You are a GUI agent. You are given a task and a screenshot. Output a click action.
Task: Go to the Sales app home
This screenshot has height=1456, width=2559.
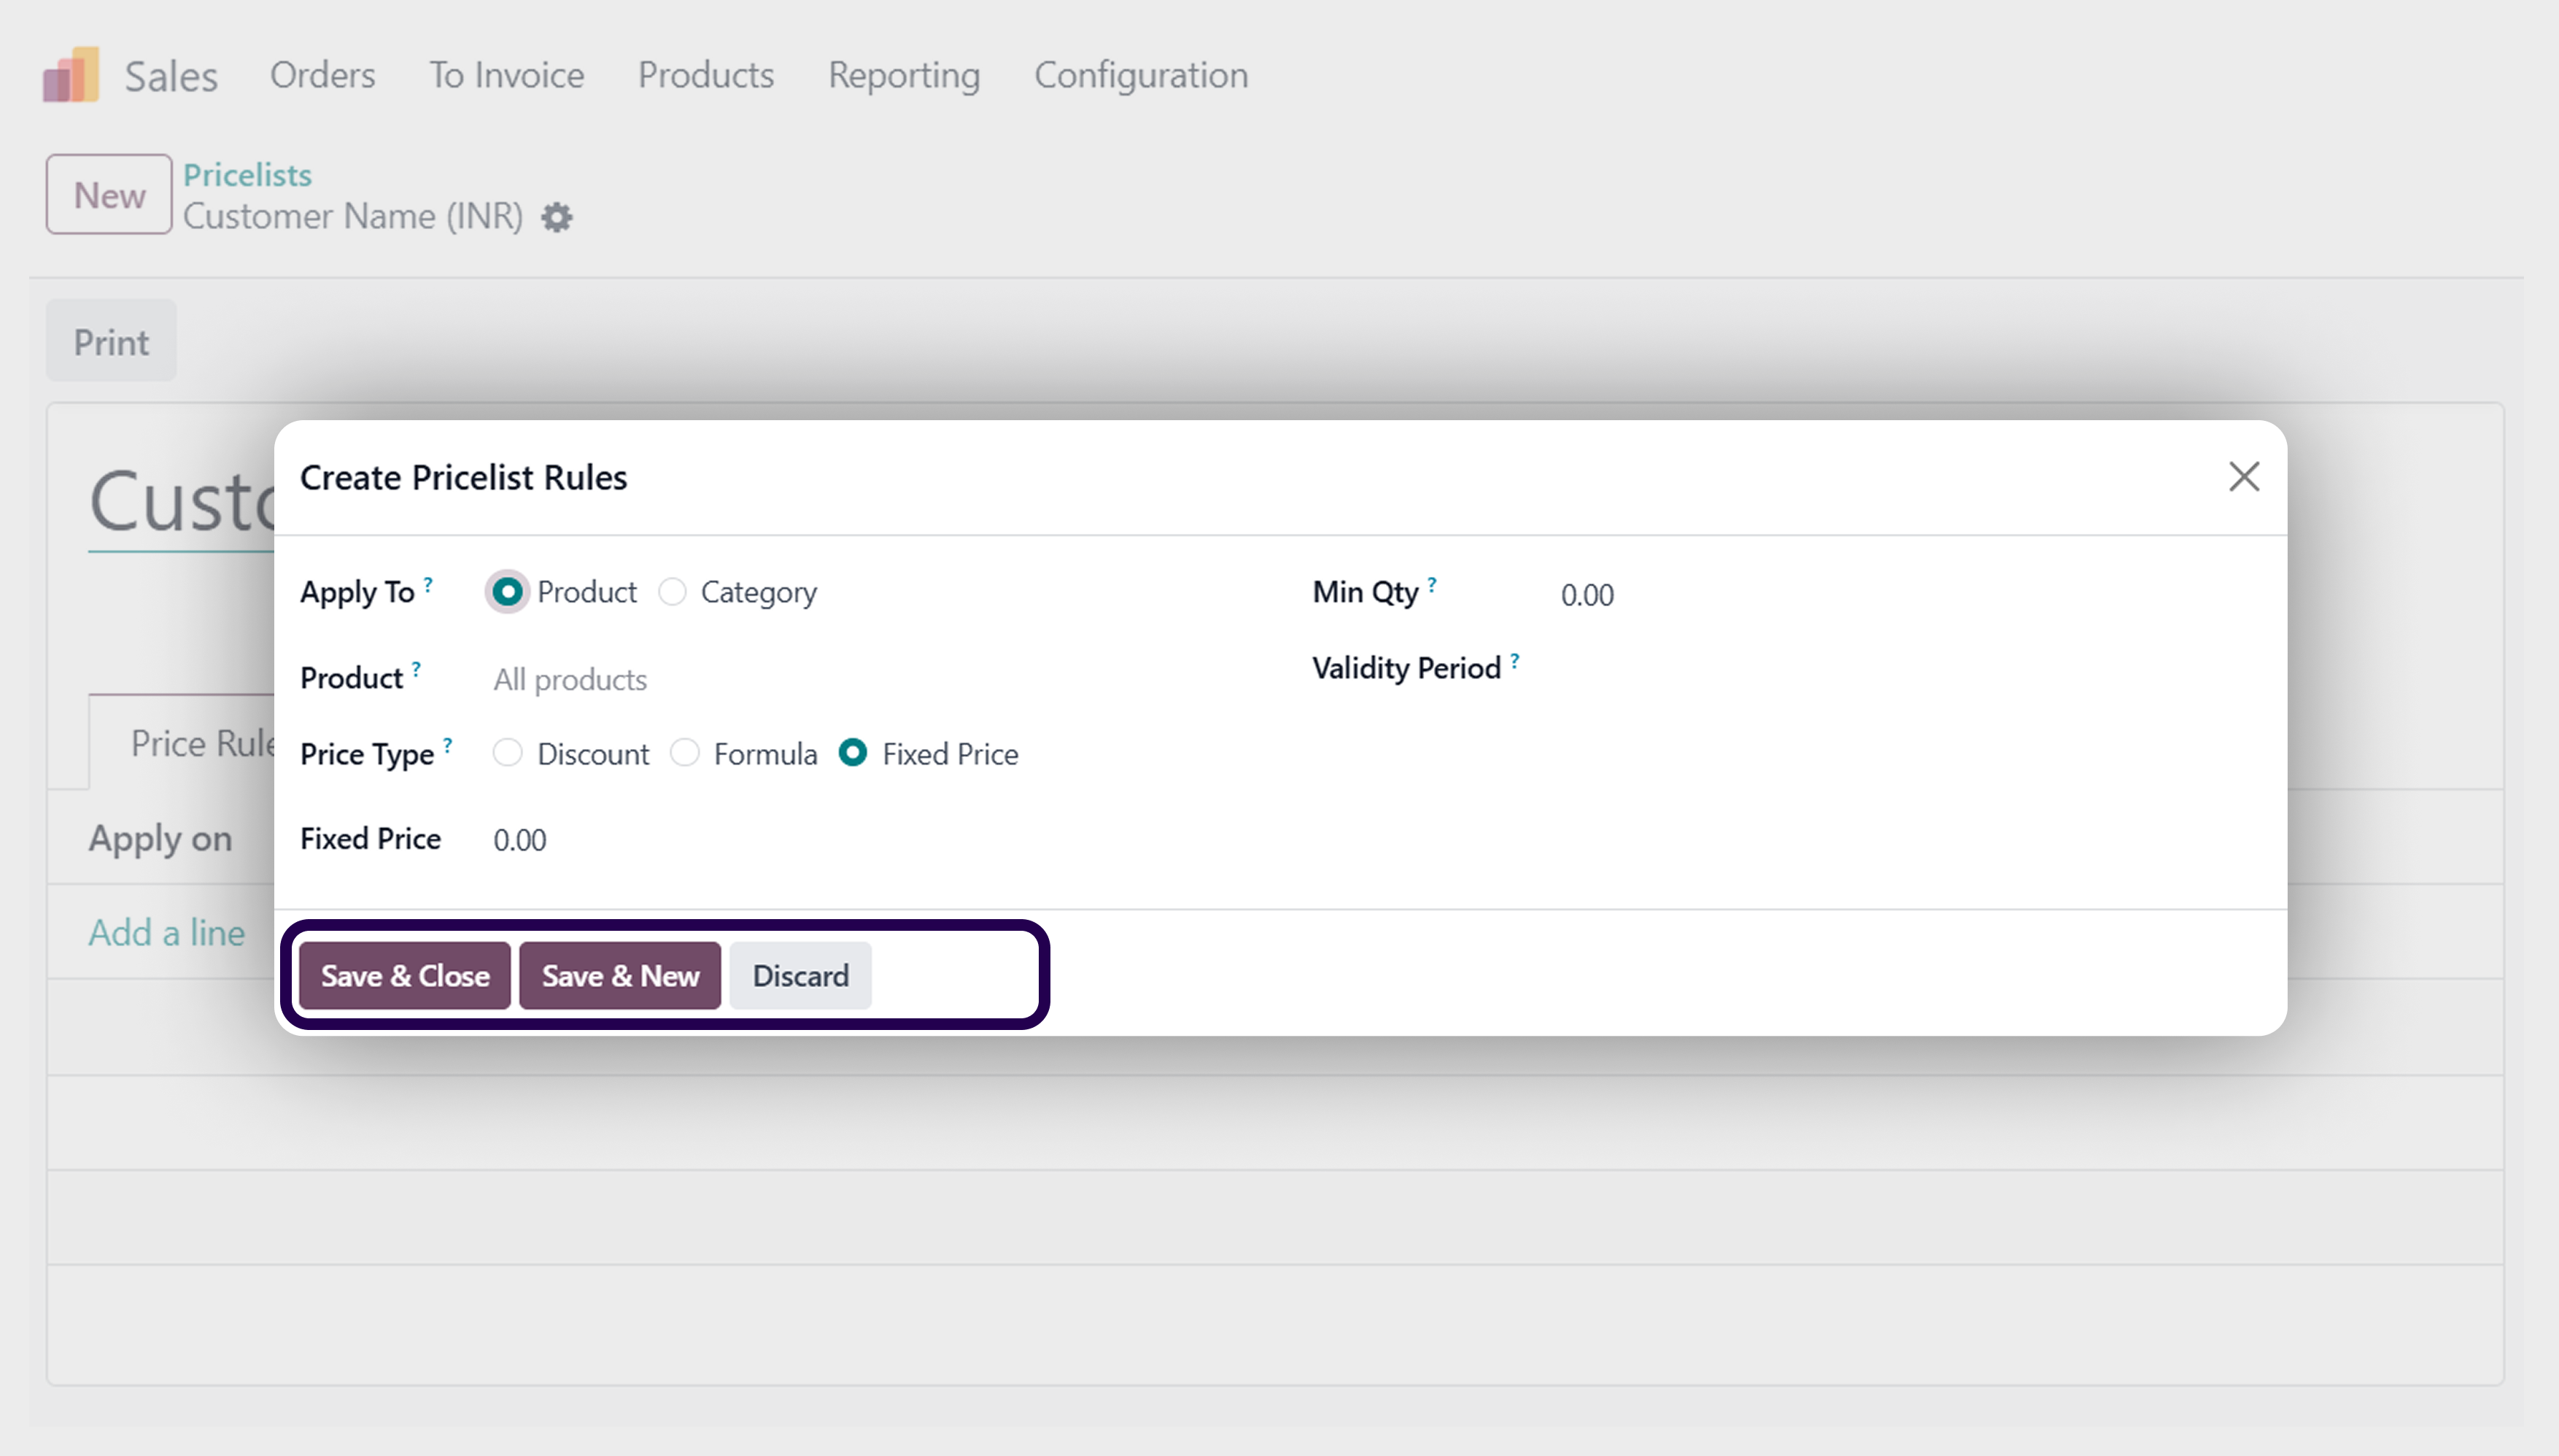[x=171, y=76]
